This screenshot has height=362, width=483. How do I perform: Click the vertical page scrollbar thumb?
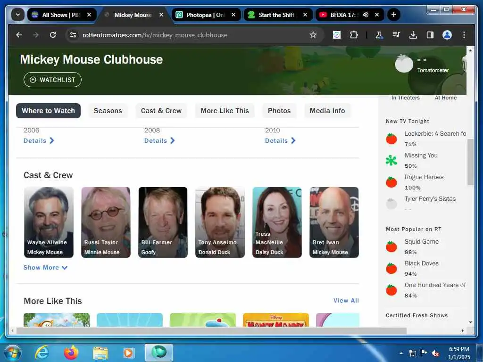(470, 162)
